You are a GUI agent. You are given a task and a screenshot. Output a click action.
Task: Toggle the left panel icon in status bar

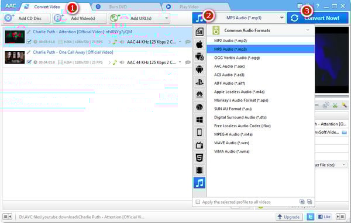coord(7,217)
